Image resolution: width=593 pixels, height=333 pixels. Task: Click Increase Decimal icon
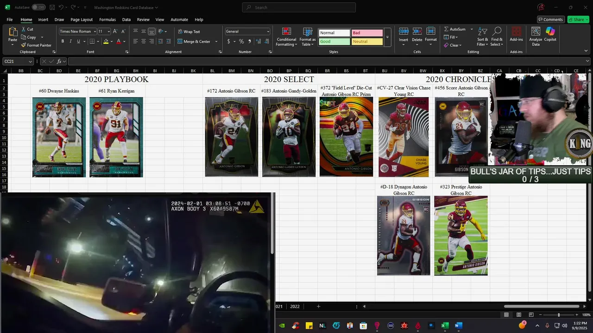[259, 41]
